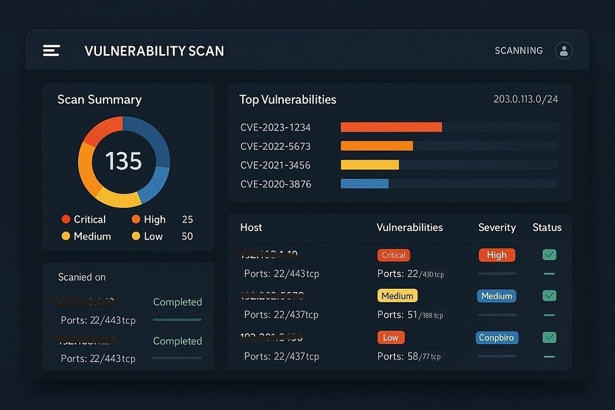This screenshot has width=615, height=410.
Task: Select CVE-2022-5673 entry
Action: point(276,146)
